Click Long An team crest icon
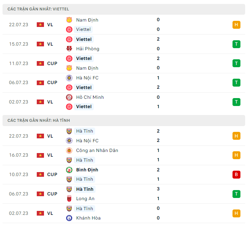248x226 pixels. tap(69, 199)
